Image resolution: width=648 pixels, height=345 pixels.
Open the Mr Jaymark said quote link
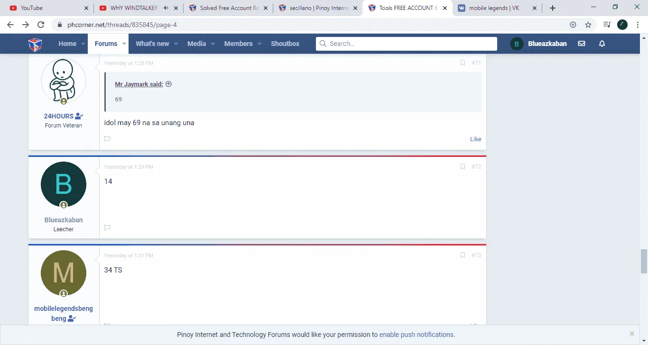pos(139,84)
